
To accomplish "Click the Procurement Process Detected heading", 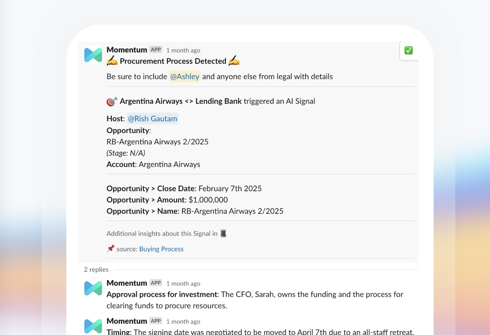I will (x=173, y=61).
